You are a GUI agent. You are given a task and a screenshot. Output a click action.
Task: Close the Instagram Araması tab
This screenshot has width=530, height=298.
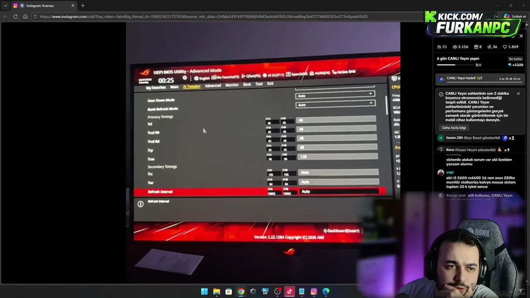[x=73, y=6]
